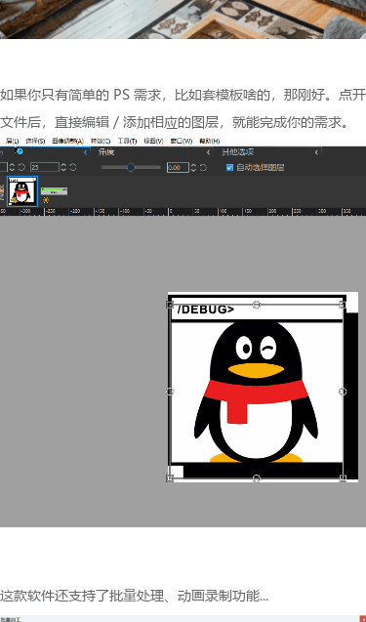366x622 pixels.
Task: Open the 帮助(H) menu
Action: click(x=210, y=142)
